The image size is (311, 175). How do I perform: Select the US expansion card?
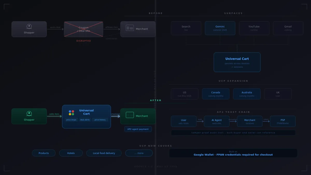[185, 94]
